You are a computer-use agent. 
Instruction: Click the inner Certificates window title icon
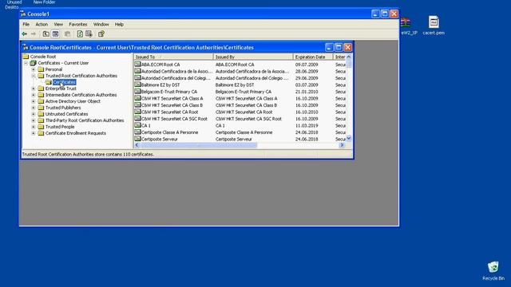[26, 48]
